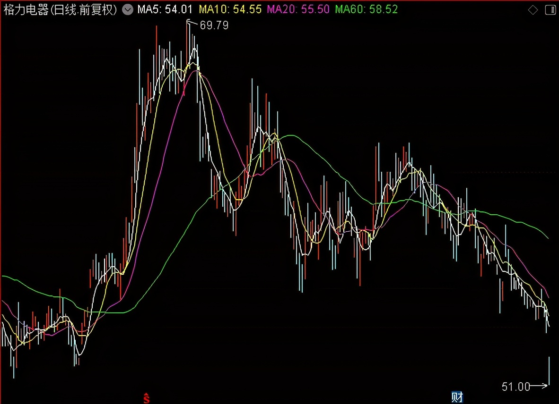This screenshot has height=404, width=559.
Task: Select the MA10: 54.55 indicator label
Action: pos(230,9)
